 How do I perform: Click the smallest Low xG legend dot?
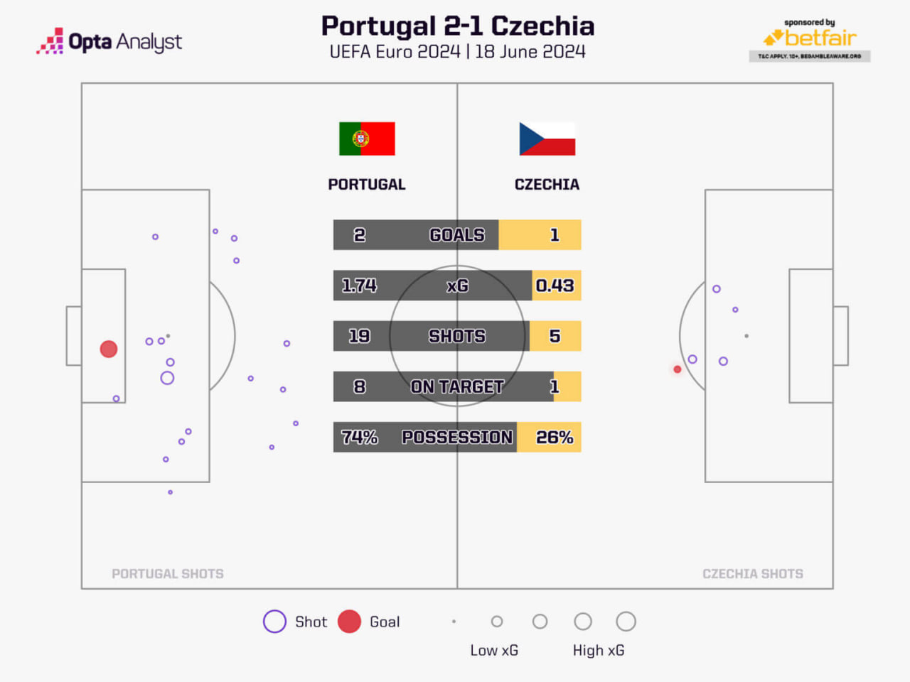click(x=454, y=622)
